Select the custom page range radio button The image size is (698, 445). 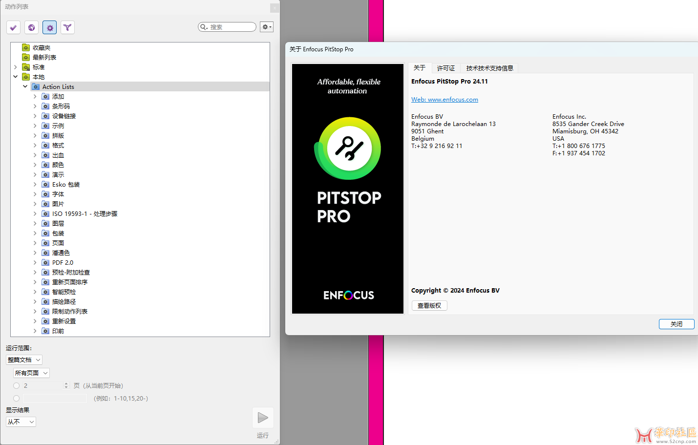[17, 398]
